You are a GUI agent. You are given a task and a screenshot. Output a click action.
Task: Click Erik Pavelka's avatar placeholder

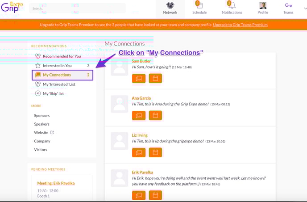[x=119, y=178]
